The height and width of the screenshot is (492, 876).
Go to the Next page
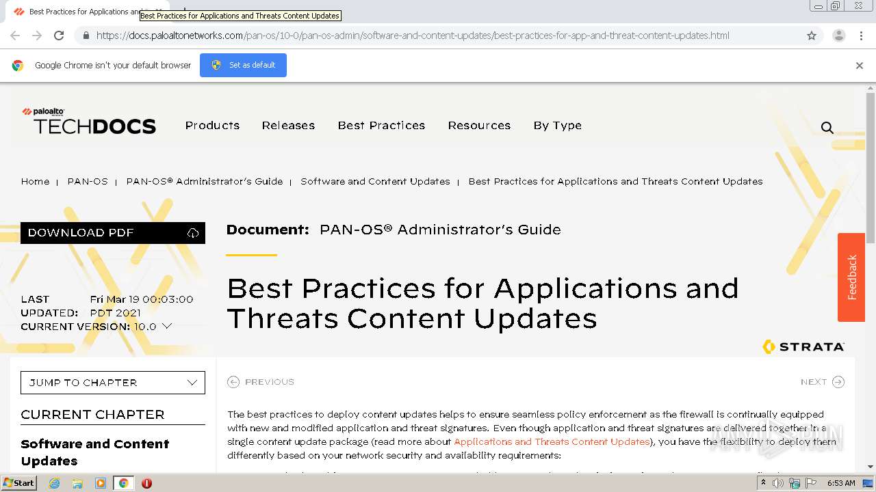pyautogui.click(x=822, y=382)
